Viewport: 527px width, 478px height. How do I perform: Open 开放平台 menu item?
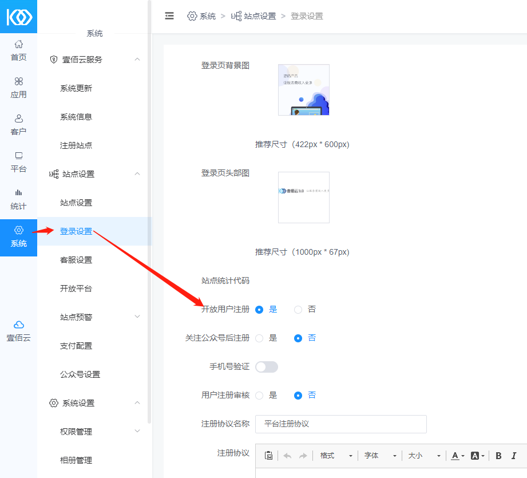(76, 289)
